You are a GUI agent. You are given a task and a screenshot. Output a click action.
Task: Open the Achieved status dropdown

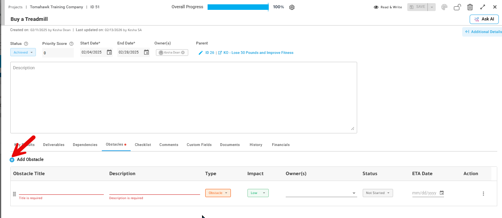pos(23,52)
